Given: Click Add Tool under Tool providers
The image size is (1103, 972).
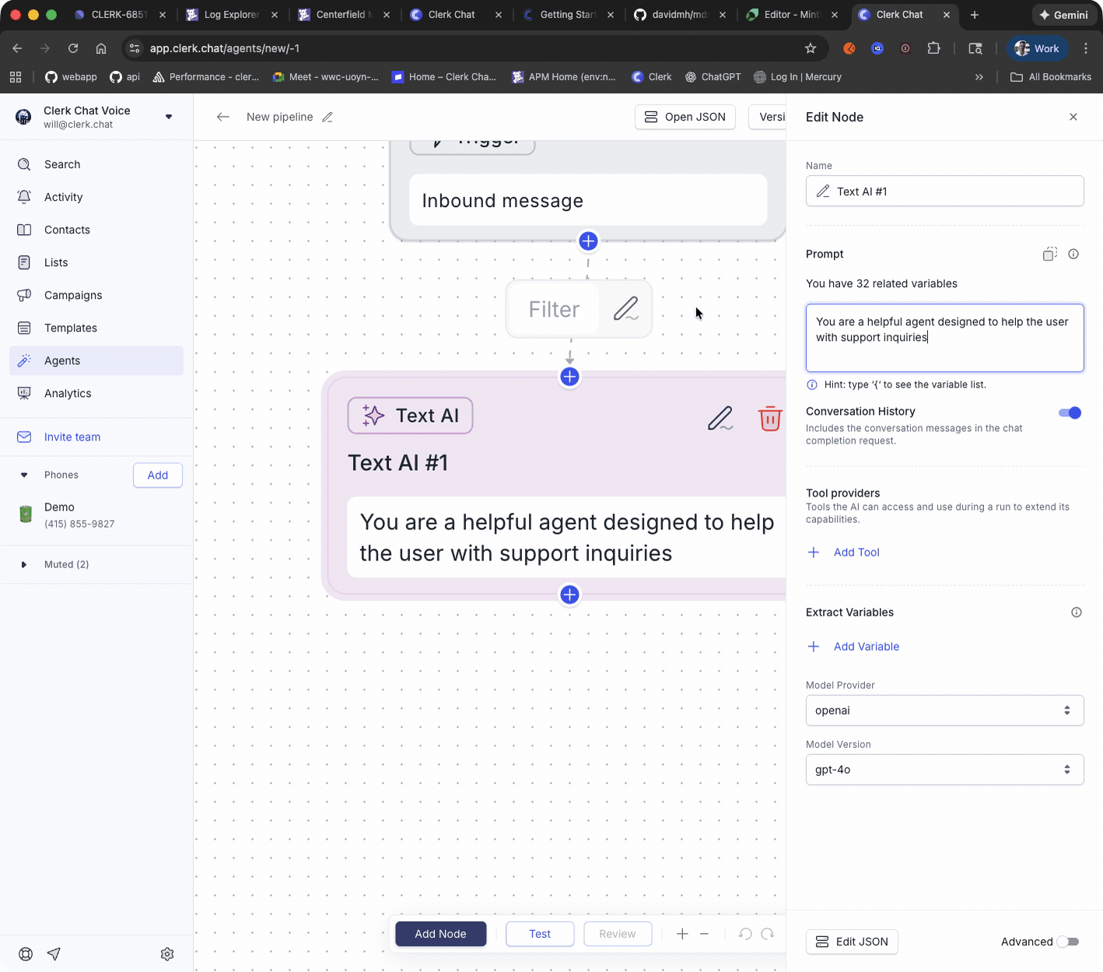Looking at the screenshot, I should pyautogui.click(x=844, y=552).
